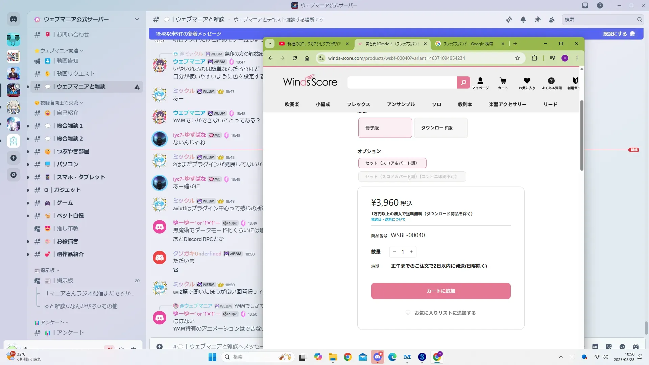Collapse the ウェブマニア関連 channel category
The image size is (649, 365).
[x=59, y=51]
